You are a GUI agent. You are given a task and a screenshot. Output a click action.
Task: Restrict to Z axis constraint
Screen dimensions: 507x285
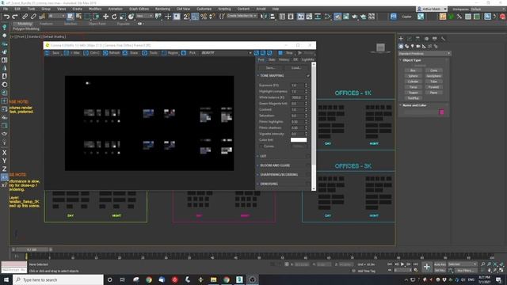pos(5,169)
